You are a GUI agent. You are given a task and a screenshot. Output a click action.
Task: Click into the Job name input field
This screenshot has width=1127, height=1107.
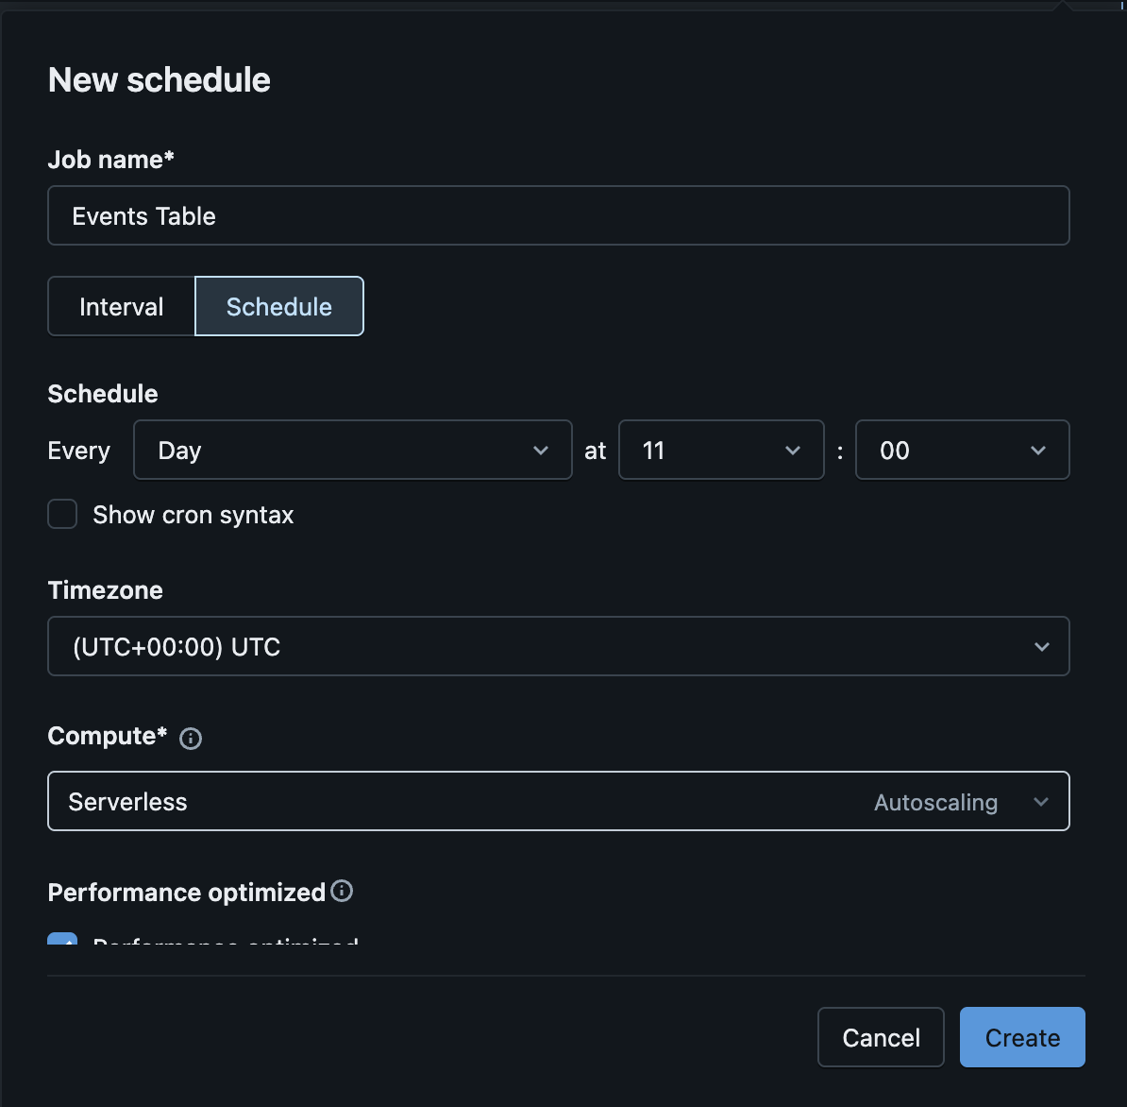coord(559,215)
